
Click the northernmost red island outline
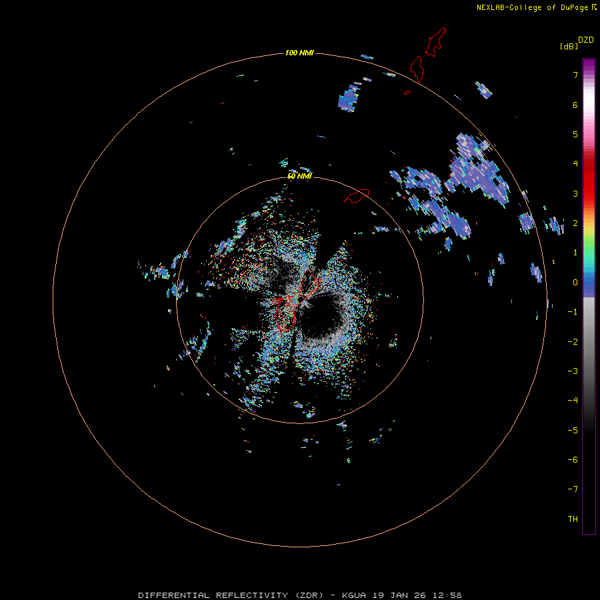click(x=436, y=42)
